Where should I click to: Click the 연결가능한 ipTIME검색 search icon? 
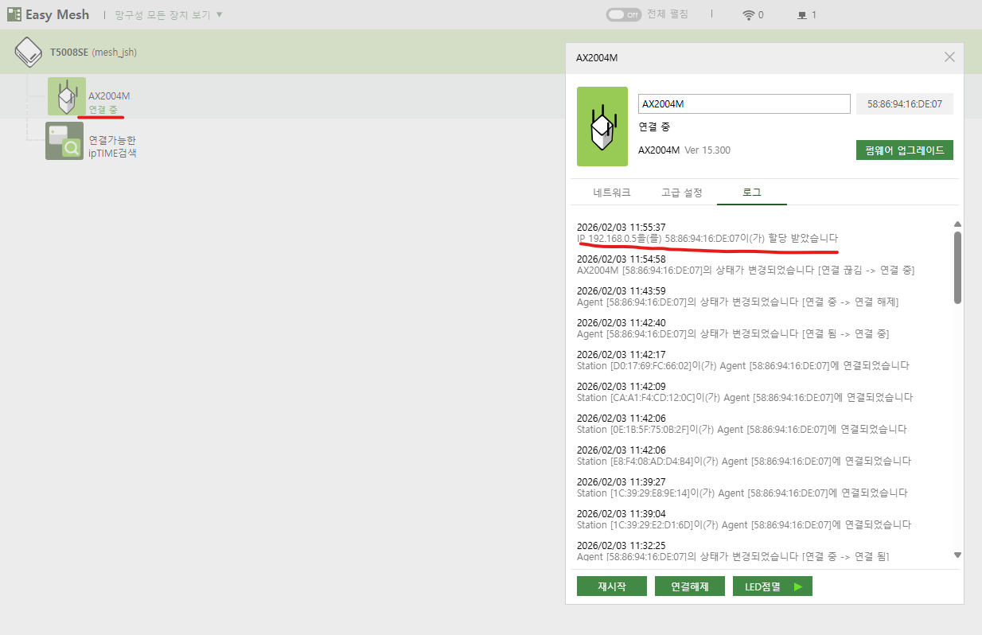click(x=64, y=141)
